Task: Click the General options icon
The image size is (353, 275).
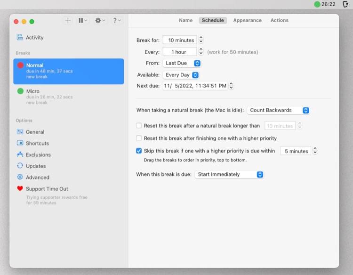Action: pyautogui.click(x=20, y=132)
